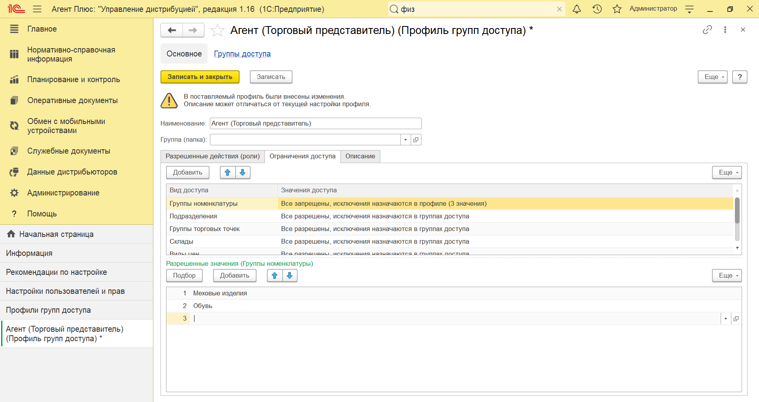Open notifications bell icon
This screenshot has height=402, width=759.
coord(577,9)
